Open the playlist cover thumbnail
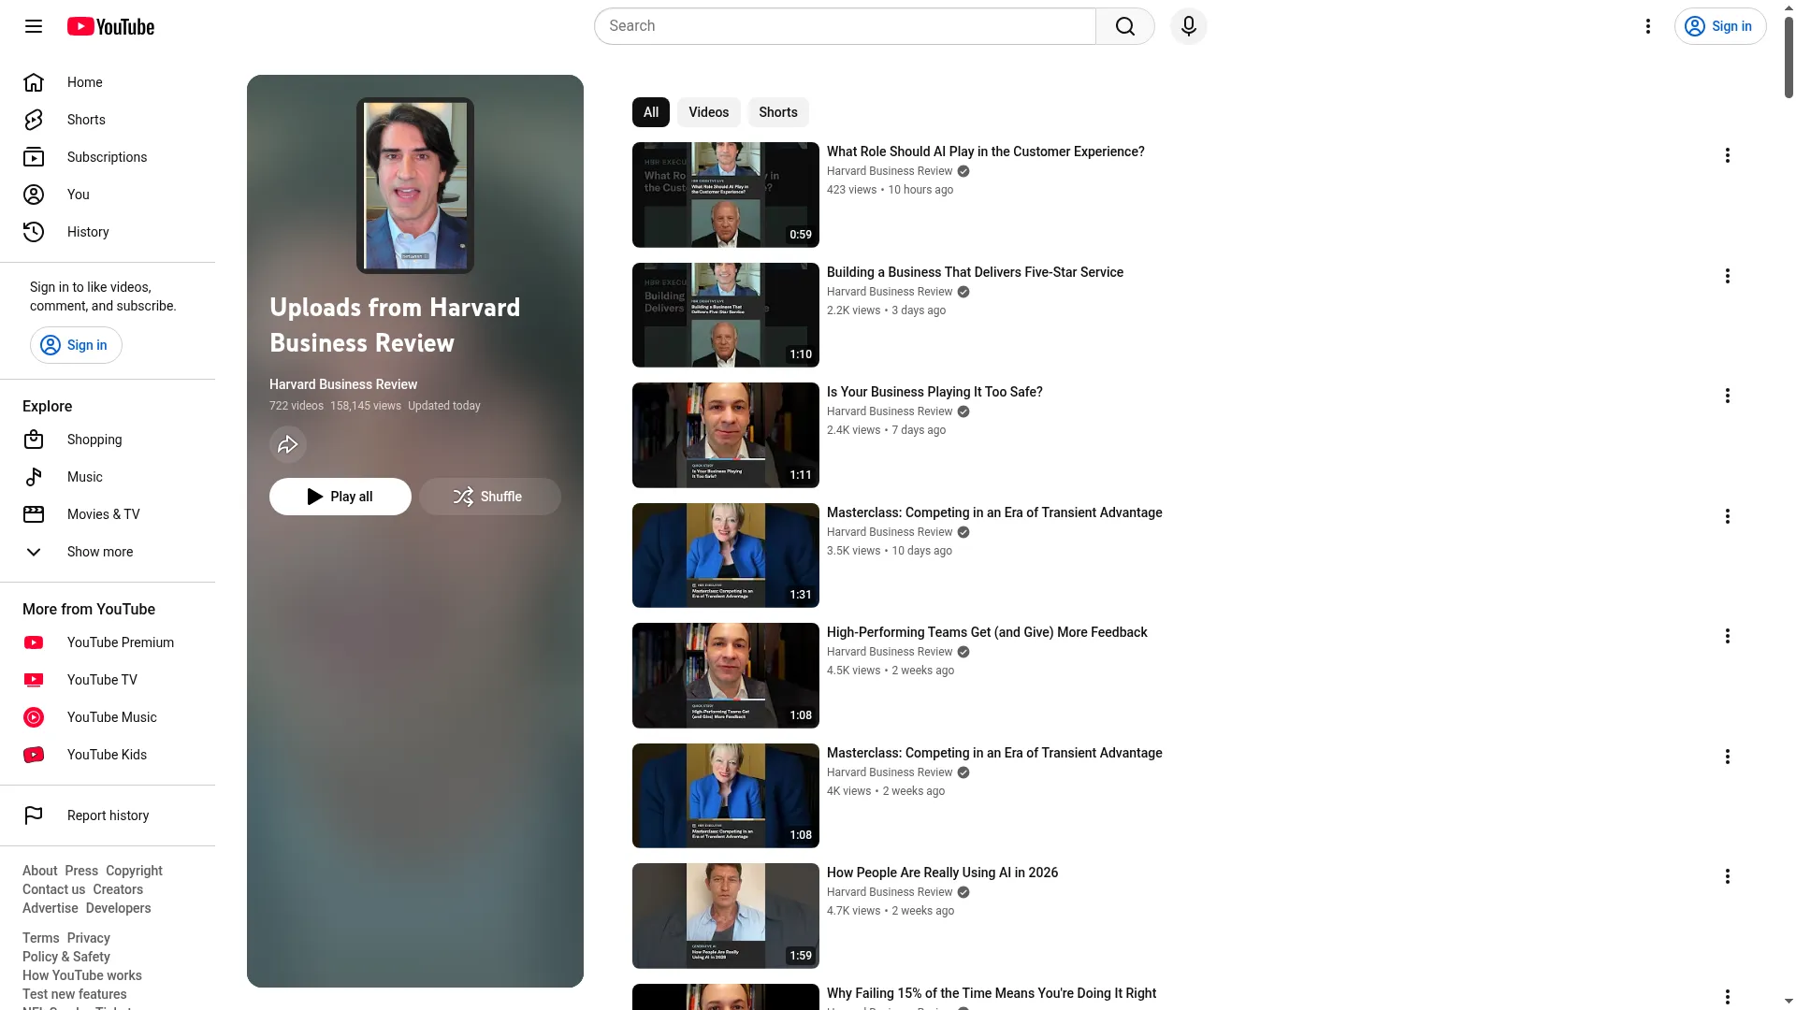 [x=415, y=185]
